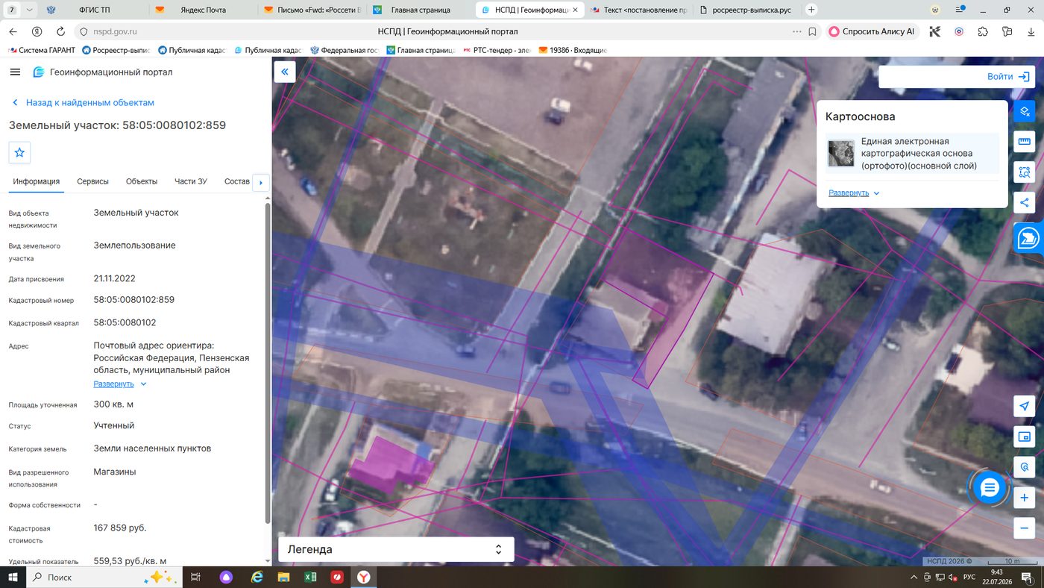1044x588 pixels.
Task: Open the chat support bubble
Action: [990, 488]
